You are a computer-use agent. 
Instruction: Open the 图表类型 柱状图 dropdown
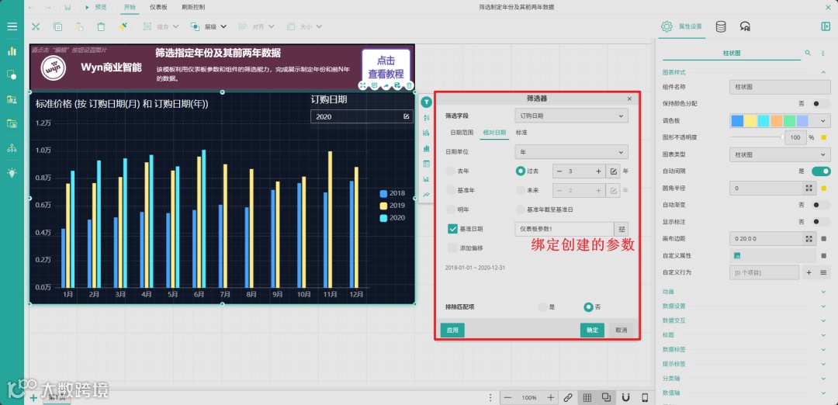780,154
